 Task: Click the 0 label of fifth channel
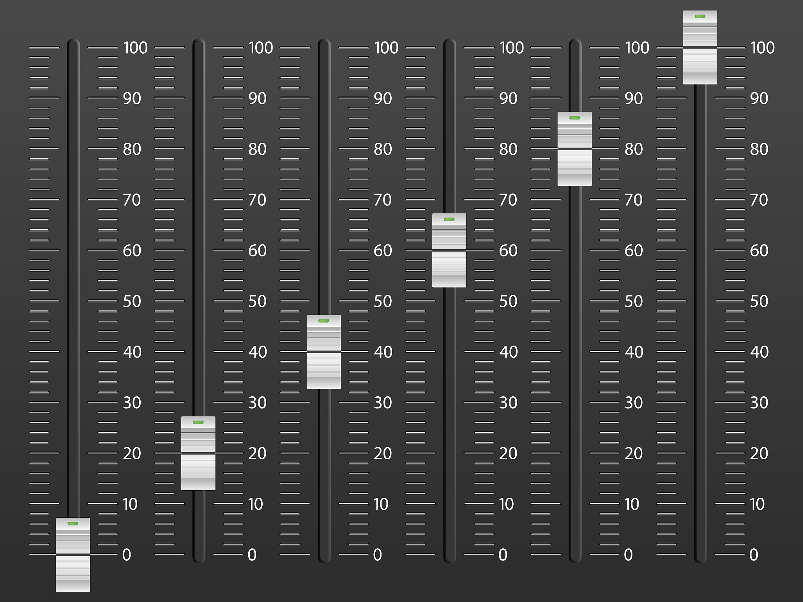(x=628, y=555)
